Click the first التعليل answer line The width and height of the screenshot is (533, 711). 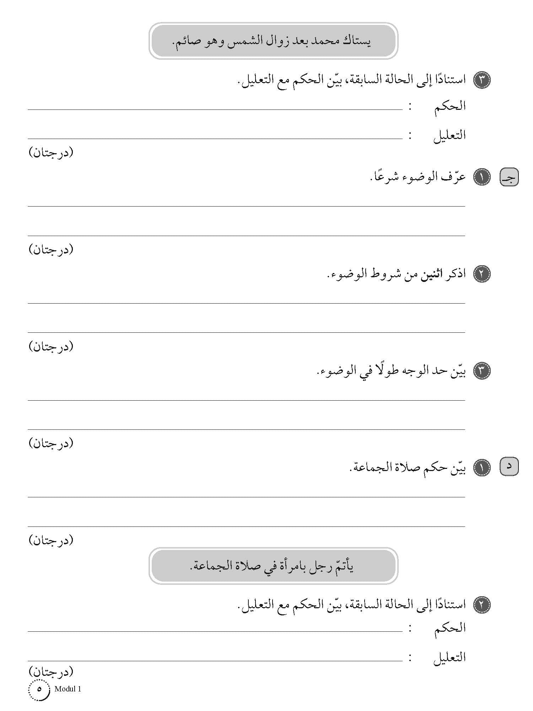[215, 139]
